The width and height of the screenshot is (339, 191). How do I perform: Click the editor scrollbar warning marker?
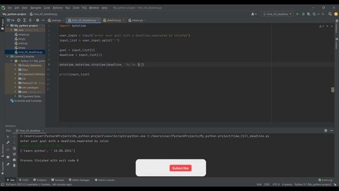click(333, 90)
